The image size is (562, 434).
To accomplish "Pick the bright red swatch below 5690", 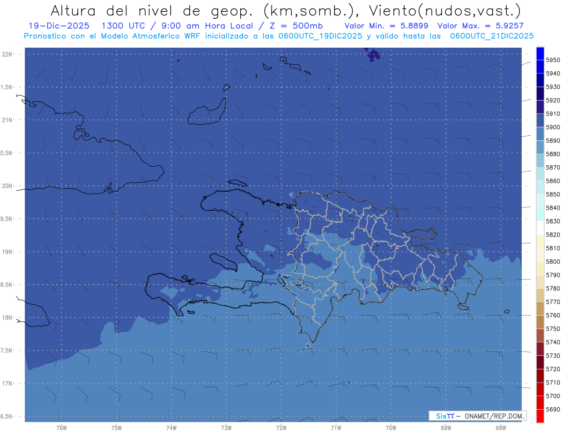I will click(540, 416).
